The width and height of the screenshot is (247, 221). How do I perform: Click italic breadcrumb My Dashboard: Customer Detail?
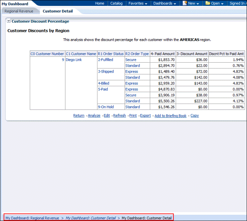tap(91, 218)
